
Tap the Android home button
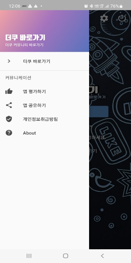pos(65,256)
